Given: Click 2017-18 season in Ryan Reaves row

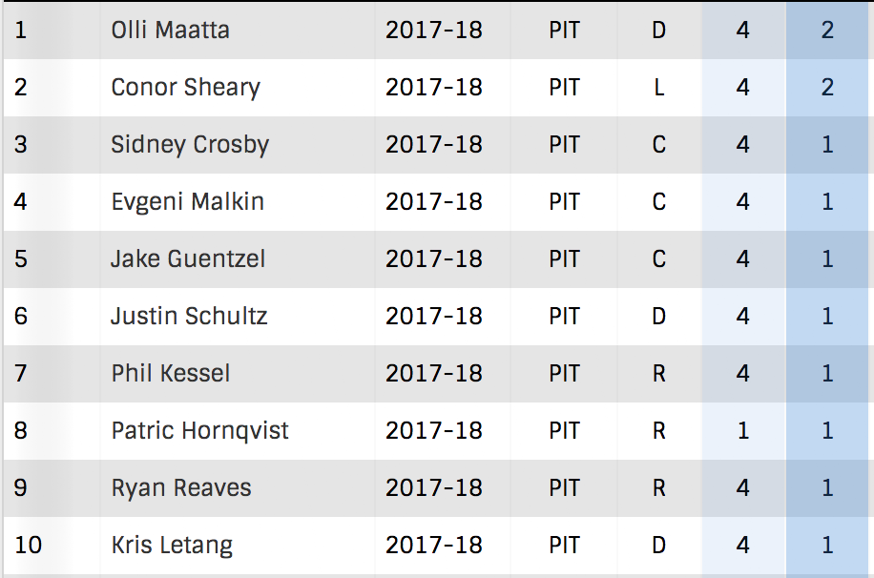Looking at the screenshot, I should pos(433,488).
